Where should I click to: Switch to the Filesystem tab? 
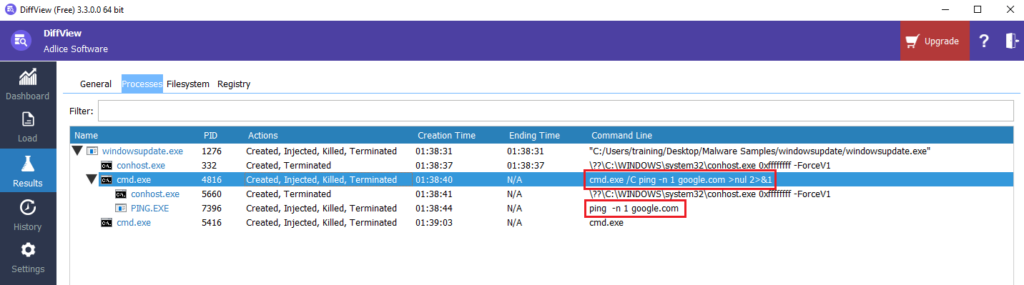188,84
